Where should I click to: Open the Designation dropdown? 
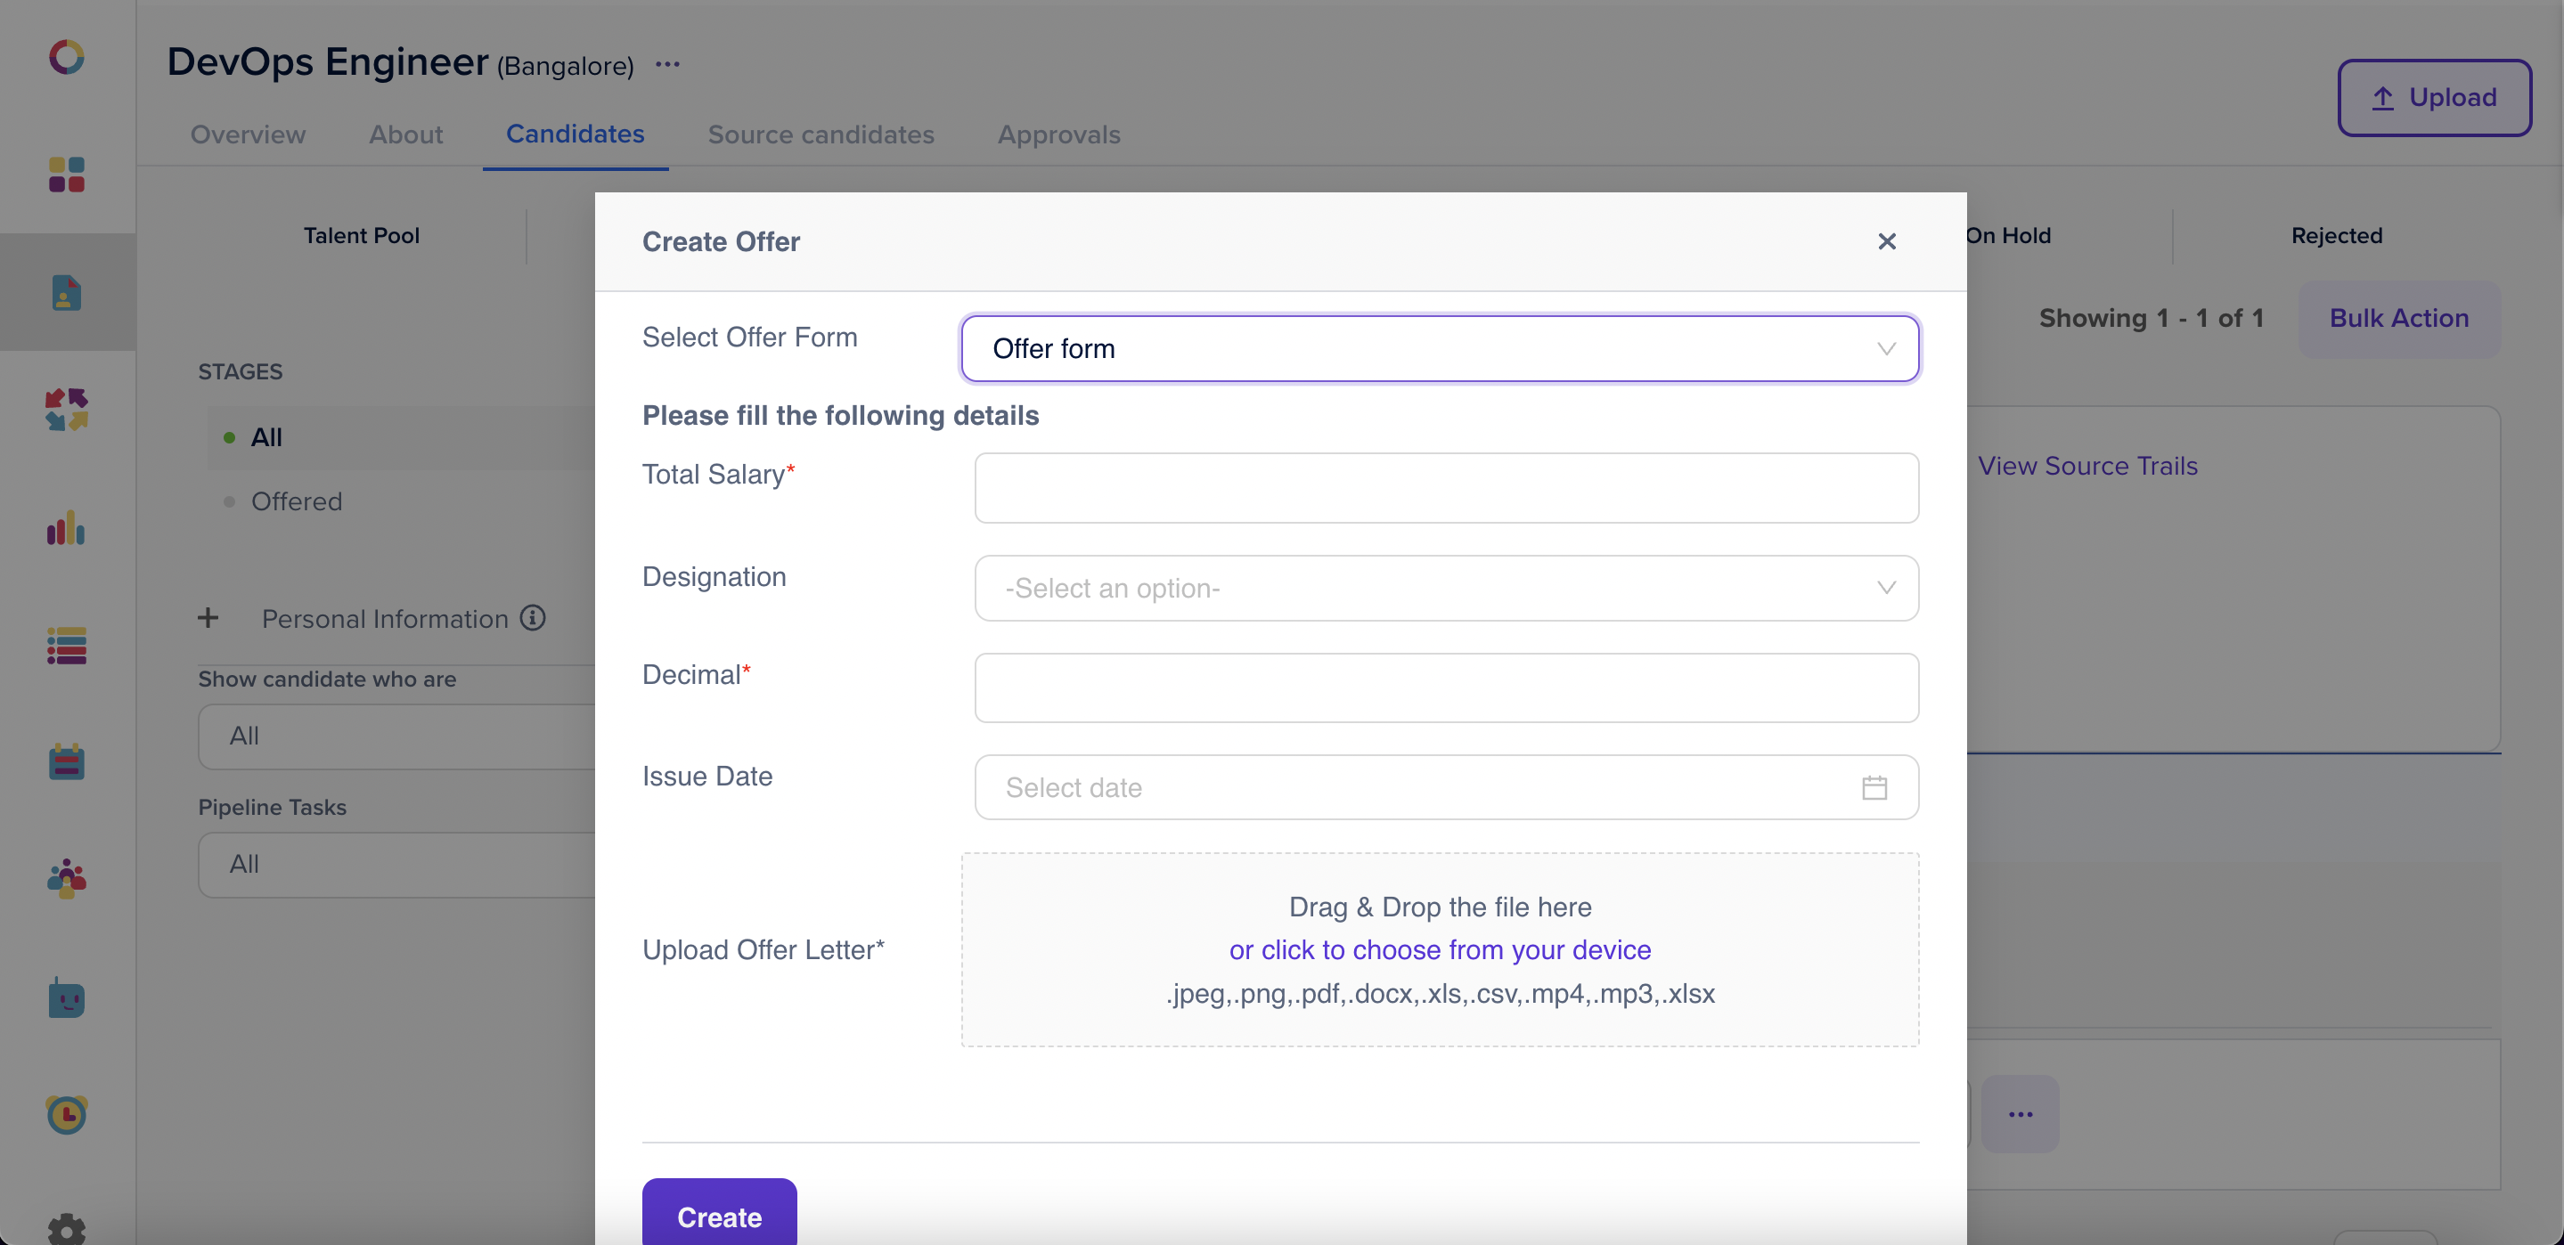[1446, 588]
